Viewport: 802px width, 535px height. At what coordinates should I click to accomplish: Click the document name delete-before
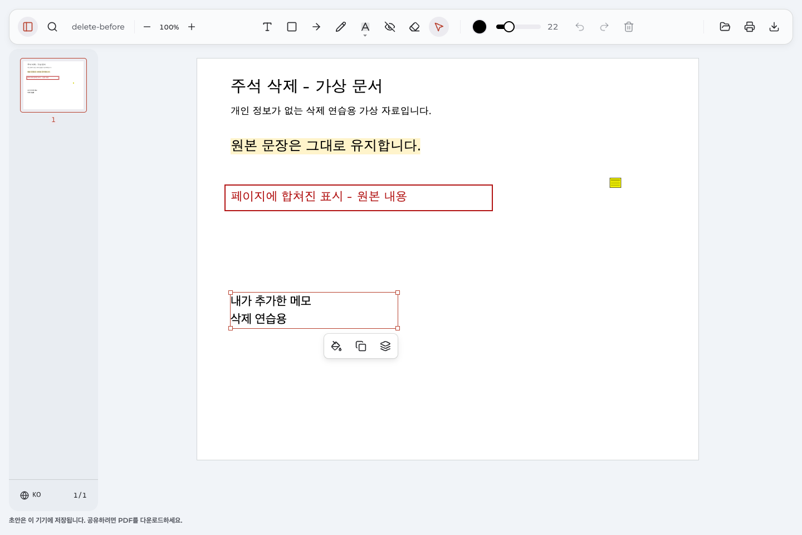(98, 27)
